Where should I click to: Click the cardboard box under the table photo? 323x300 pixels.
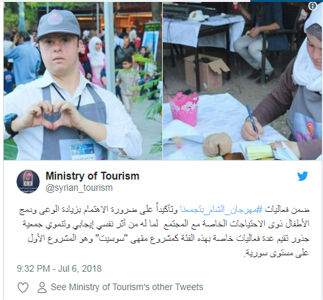point(206,74)
